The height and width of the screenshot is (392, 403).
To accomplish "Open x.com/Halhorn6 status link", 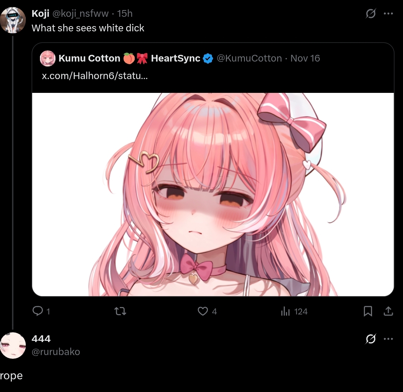I will tap(95, 76).
